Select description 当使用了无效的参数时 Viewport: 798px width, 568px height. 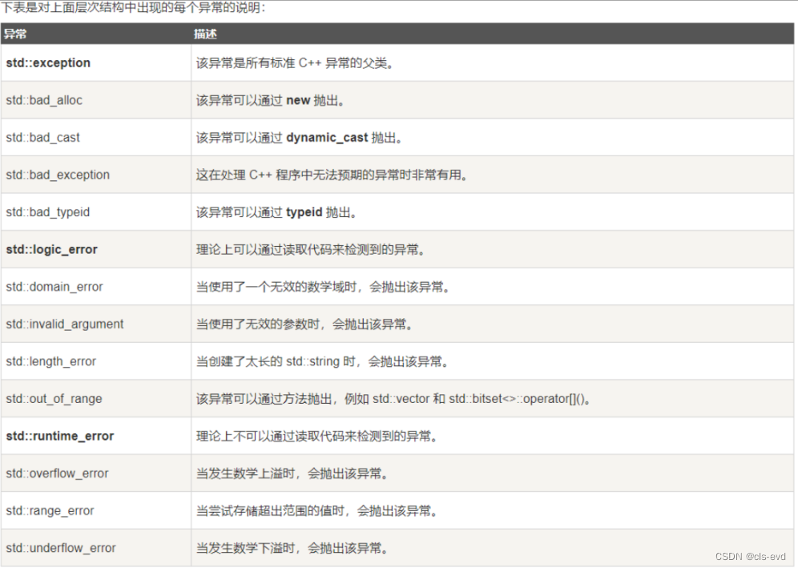click(x=304, y=324)
